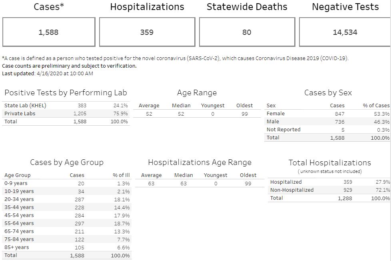Select the 20-34 years age group row
Screen dimensions: 391x261
(19, 199)
